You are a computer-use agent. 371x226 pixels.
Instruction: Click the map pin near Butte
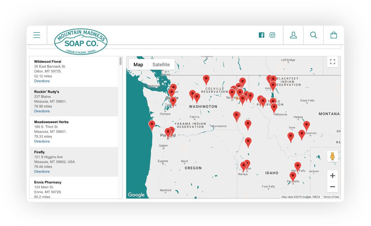pos(291,137)
